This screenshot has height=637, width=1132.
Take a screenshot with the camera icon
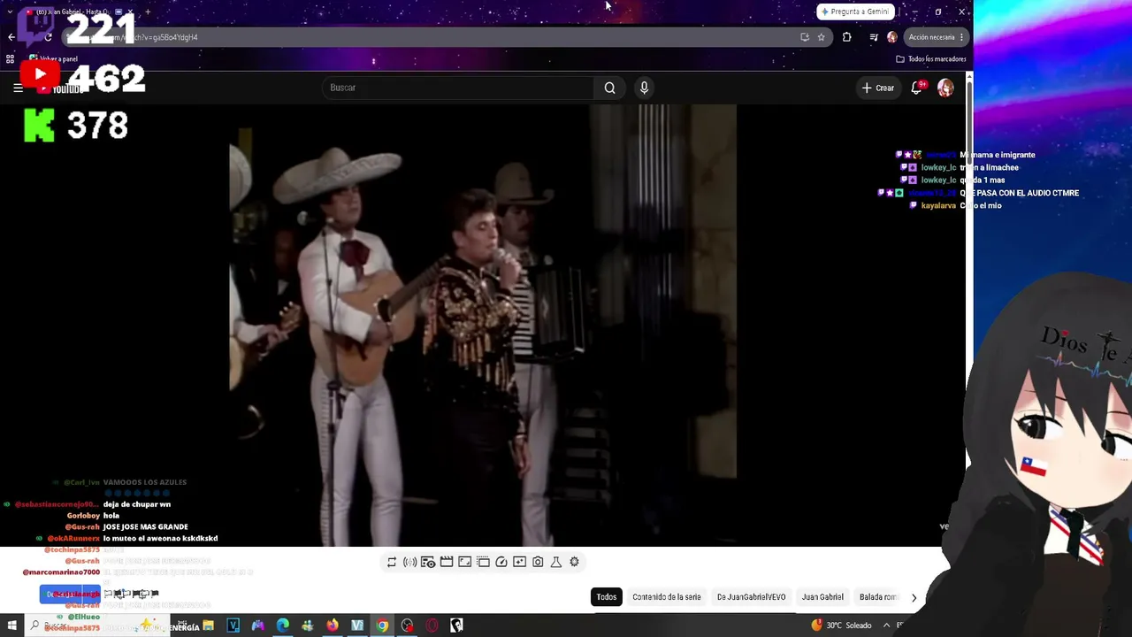pos(538,562)
